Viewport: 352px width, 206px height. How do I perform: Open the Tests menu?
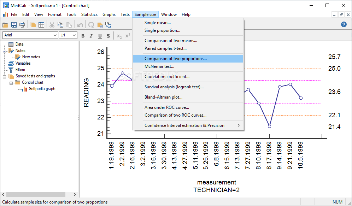[x=125, y=14]
